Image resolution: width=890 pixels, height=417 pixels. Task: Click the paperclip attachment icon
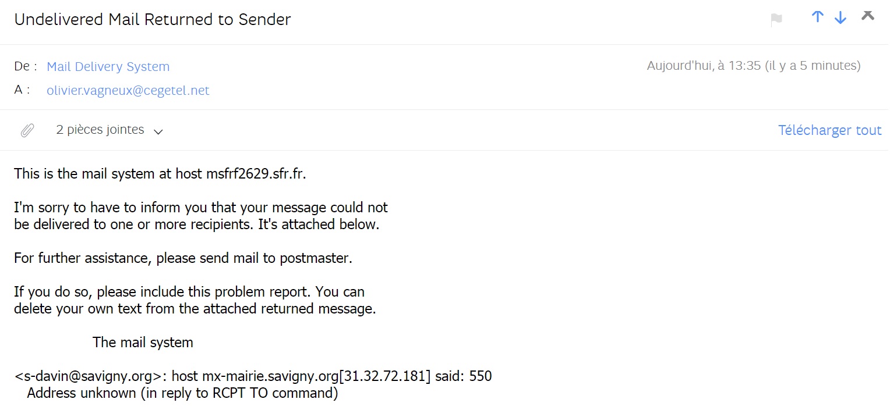[x=27, y=130]
